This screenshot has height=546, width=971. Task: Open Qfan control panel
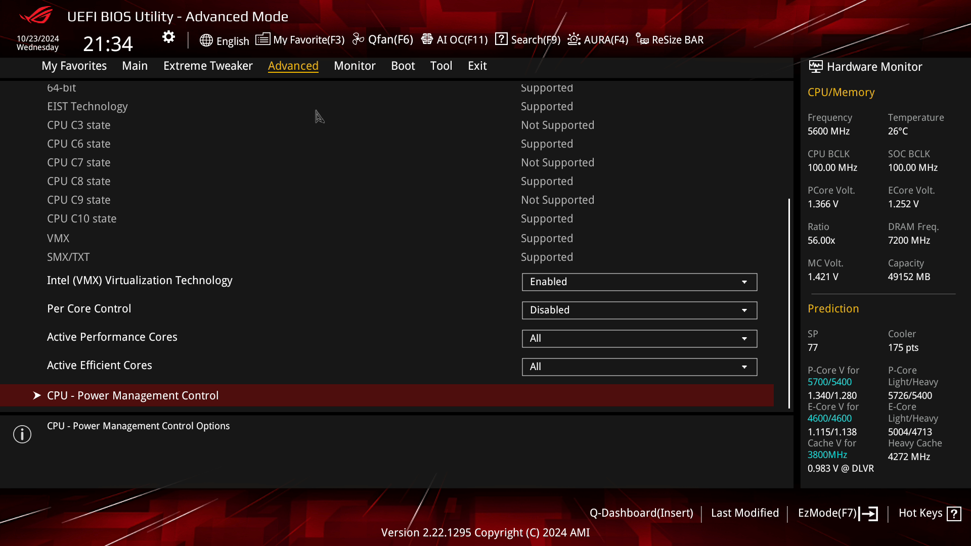click(x=383, y=39)
